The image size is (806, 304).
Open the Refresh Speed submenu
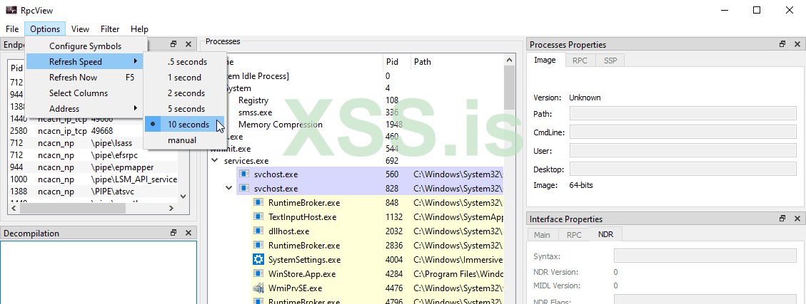point(86,62)
